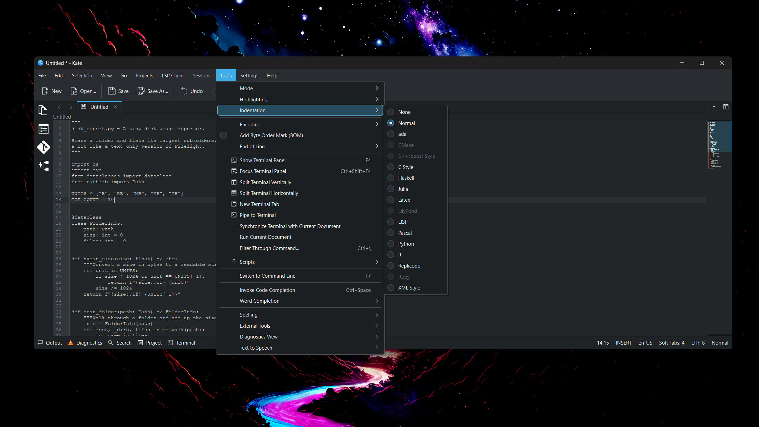Close the Untitled tab with X
759x427 pixels.
coord(115,107)
